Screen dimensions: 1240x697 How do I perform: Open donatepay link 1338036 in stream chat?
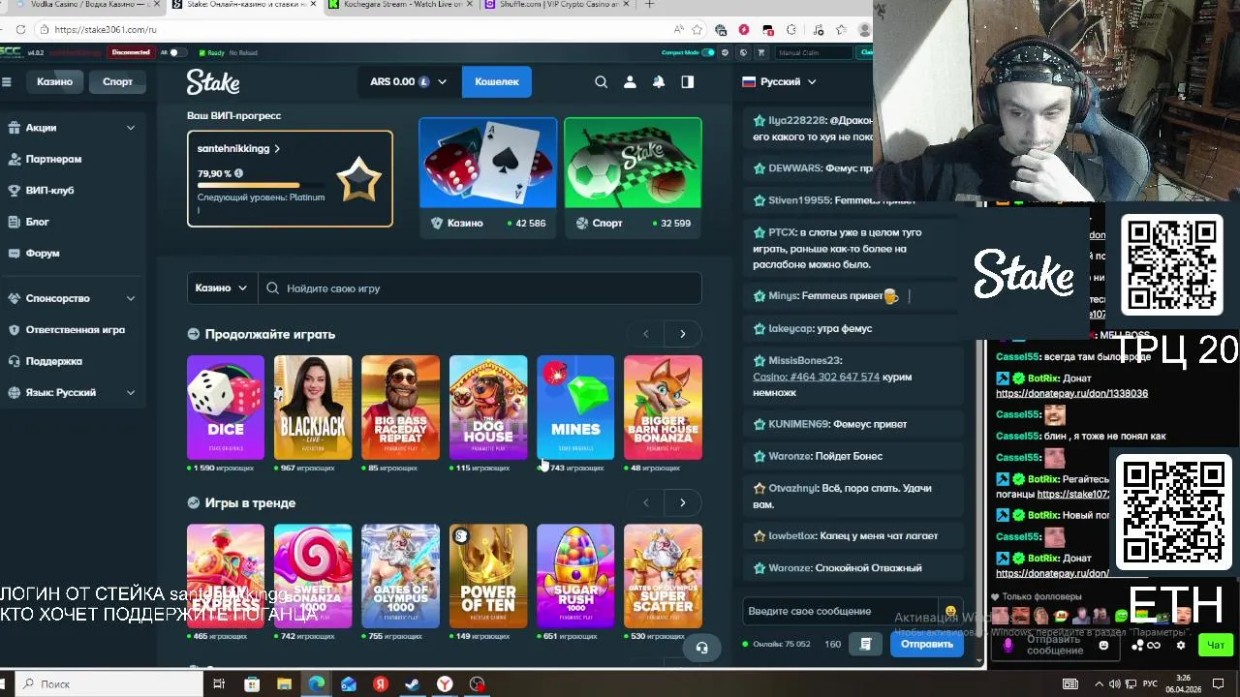coord(1071,394)
